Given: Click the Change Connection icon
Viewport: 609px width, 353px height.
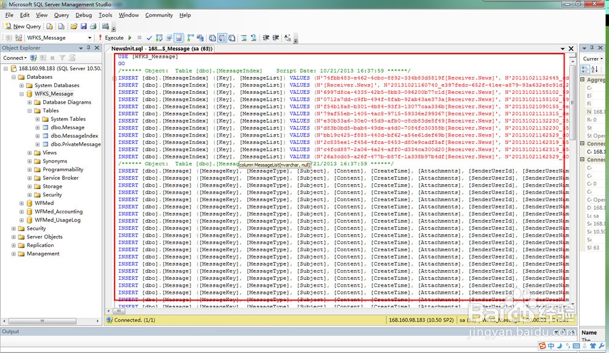Looking at the screenshot, I should click(x=18, y=38).
